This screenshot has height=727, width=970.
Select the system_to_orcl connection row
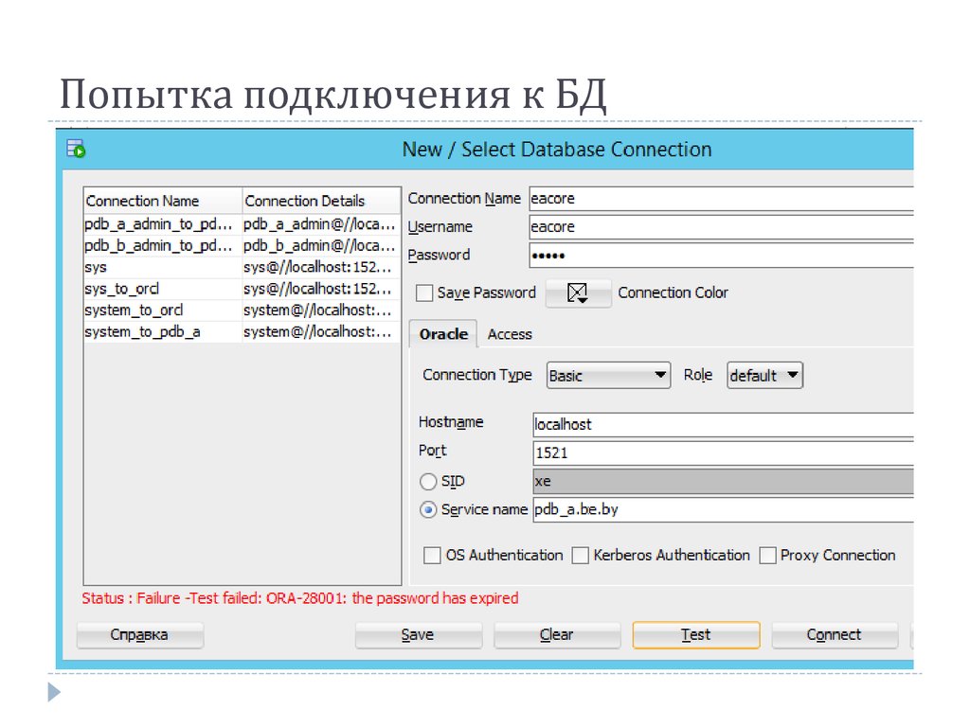click(x=242, y=310)
